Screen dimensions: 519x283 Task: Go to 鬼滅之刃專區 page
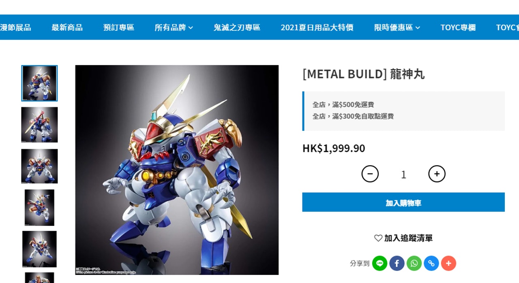point(237,27)
